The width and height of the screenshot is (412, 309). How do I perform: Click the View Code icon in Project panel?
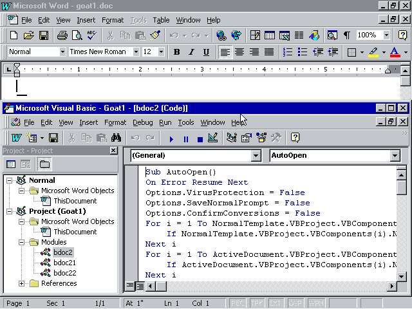(11, 165)
